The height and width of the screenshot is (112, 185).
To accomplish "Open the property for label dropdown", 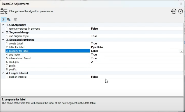I will pos(181,51).
